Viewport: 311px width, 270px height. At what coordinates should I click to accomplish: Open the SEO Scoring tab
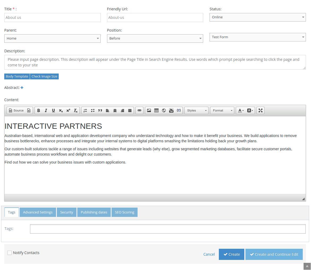(x=124, y=212)
